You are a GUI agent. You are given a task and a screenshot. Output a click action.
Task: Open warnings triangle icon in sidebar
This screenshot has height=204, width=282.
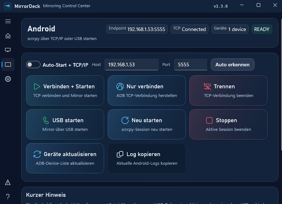pyautogui.click(x=8, y=183)
